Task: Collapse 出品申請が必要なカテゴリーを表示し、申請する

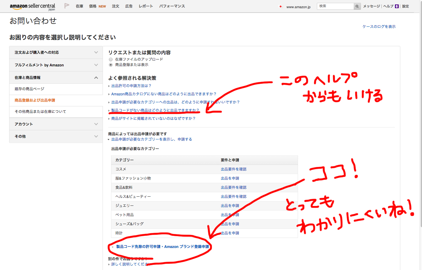Action: tap(151, 139)
